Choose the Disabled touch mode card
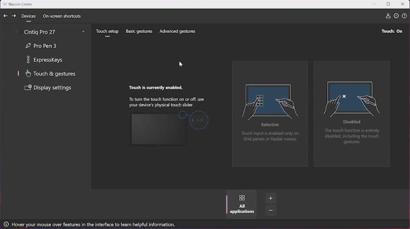Screen dimensions: 410x229 click(x=352, y=114)
